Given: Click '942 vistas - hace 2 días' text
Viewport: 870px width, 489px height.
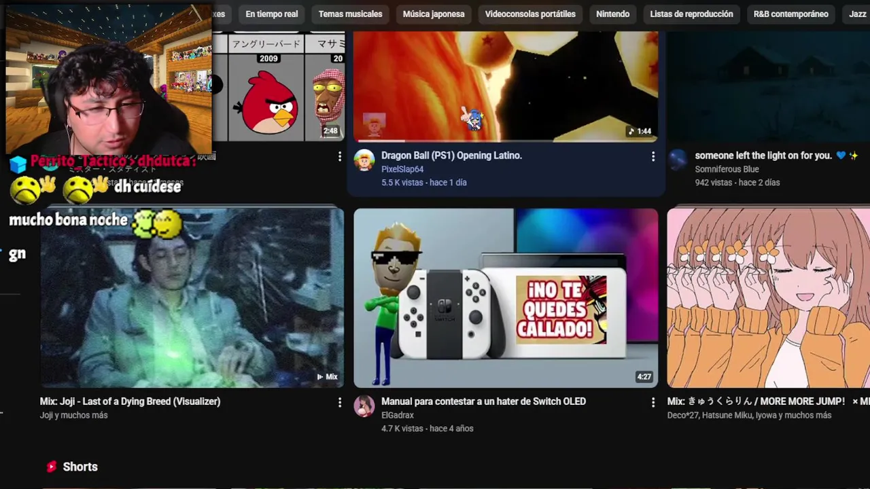Looking at the screenshot, I should 737,183.
